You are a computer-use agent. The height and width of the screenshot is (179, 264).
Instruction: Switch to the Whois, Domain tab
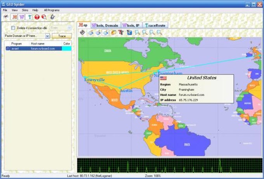click(106, 25)
